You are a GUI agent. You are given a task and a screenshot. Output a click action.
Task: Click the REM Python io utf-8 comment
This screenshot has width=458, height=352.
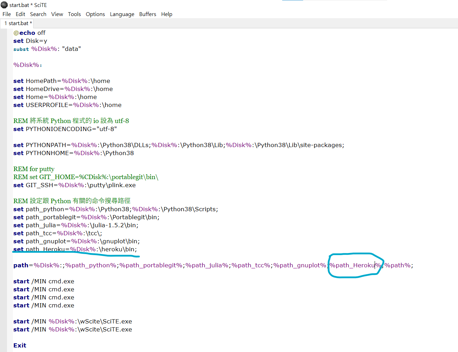(x=71, y=121)
